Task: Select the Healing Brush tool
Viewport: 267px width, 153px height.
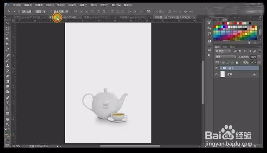Action: point(8,55)
